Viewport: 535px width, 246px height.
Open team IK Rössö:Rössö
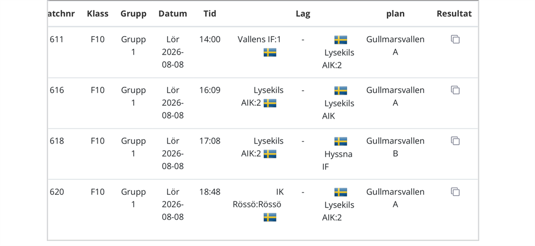(x=258, y=198)
